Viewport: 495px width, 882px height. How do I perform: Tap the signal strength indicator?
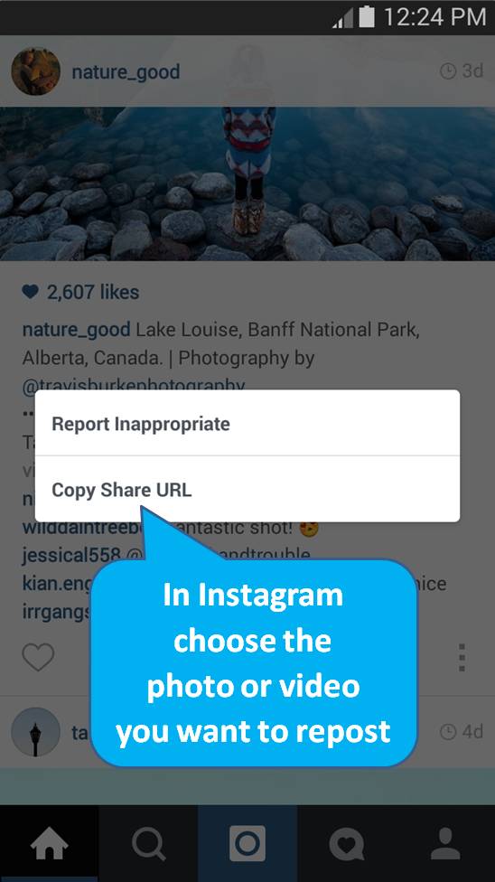click(342, 19)
